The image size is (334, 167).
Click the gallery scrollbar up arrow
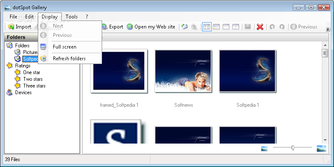click(x=325, y=45)
